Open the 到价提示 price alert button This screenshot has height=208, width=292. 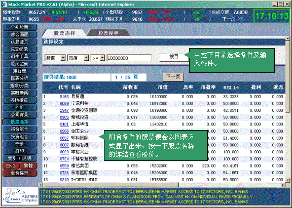tap(20, 173)
